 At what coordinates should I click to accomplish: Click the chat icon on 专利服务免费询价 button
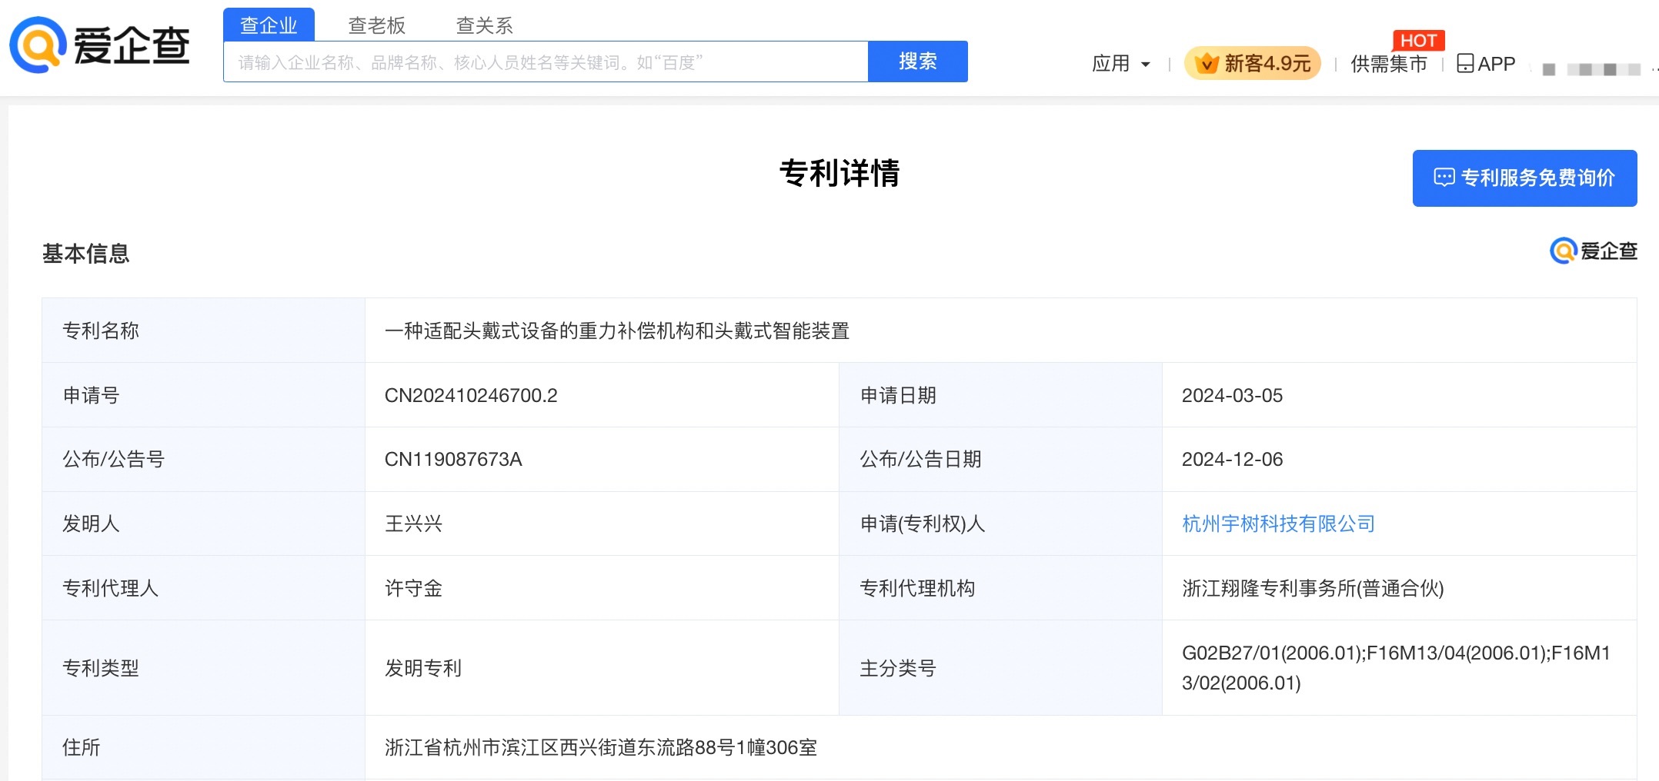click(1444, 178)
